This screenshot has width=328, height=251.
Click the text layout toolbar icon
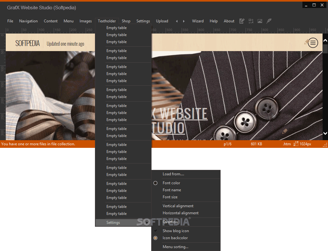pyautogui.click(x=251, y=21)
